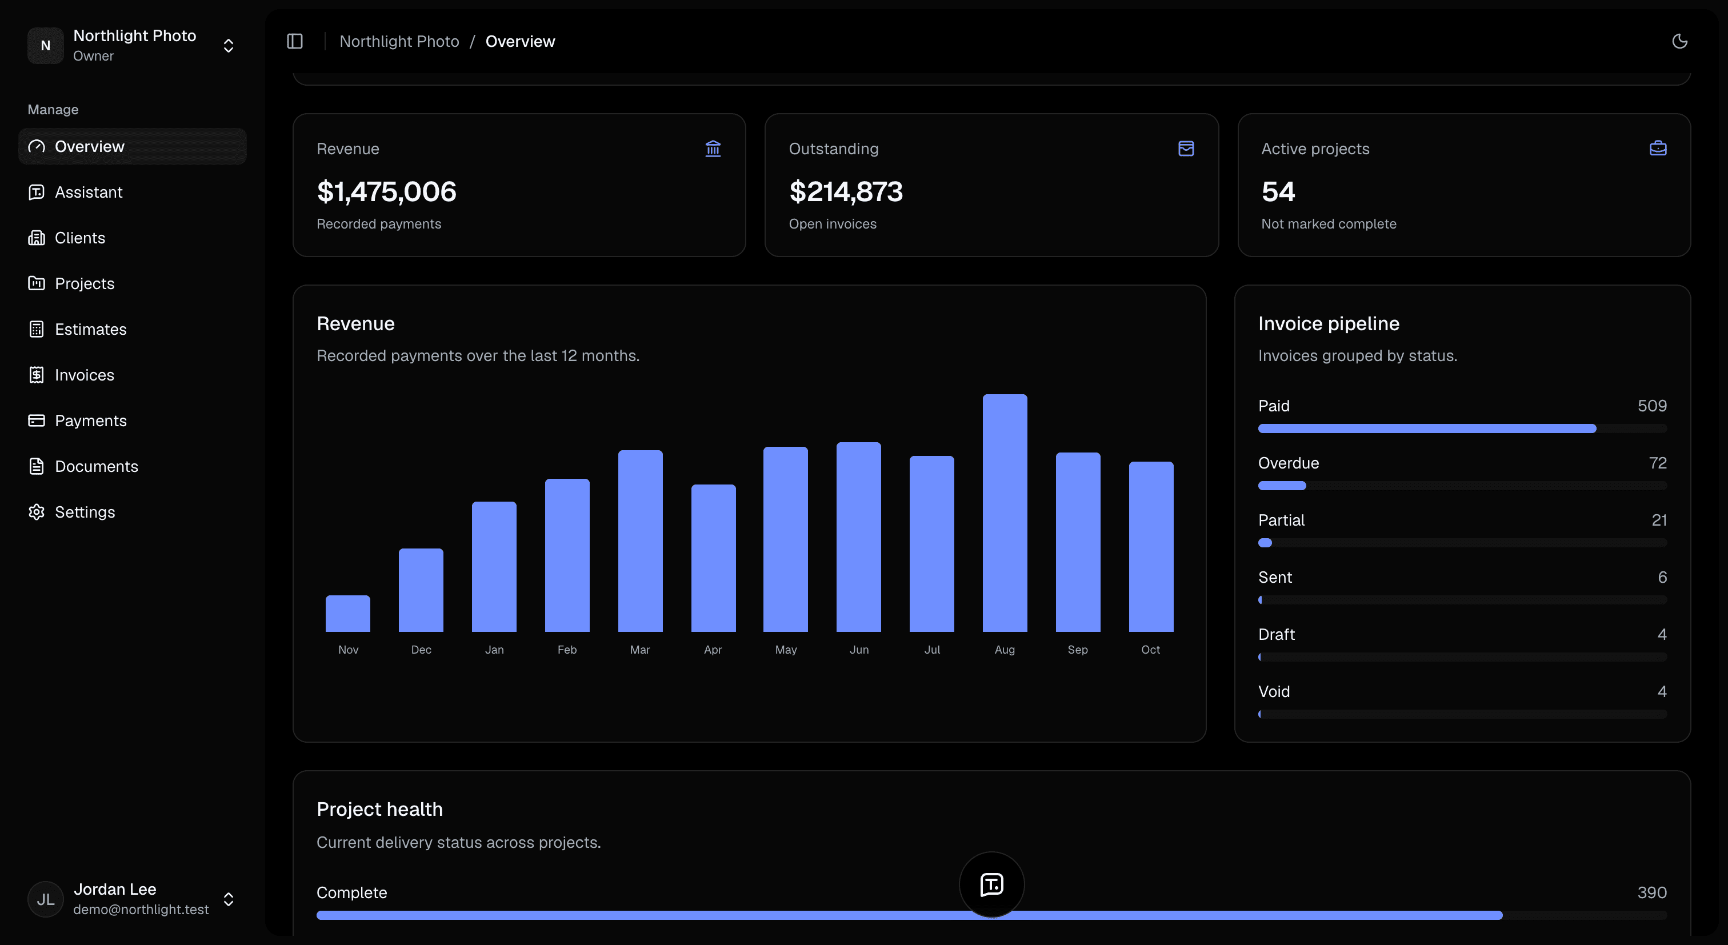The image size is (1728, 945).
Task: Click the Mar bar in Revenue chart
Action: (x=640, y=540)
